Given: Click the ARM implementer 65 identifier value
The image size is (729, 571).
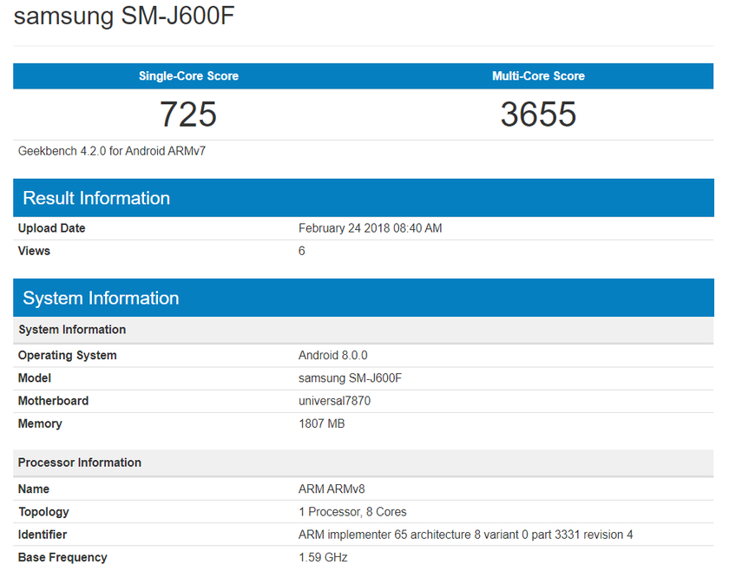Looking at the screenshot, I should pyautogui.click(x=465, y=535).
